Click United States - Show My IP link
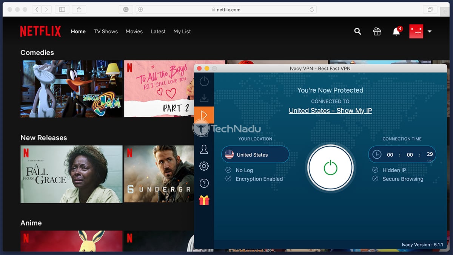 point(330,111)
